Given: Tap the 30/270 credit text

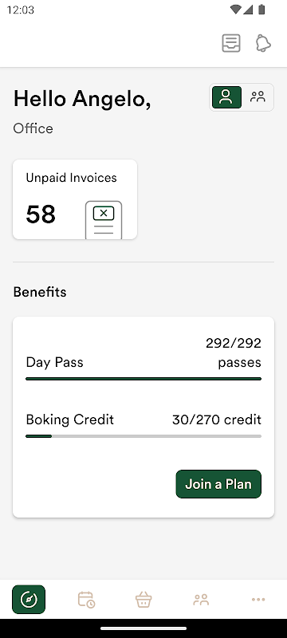Looking at the screenshot, I should (217, 419).
